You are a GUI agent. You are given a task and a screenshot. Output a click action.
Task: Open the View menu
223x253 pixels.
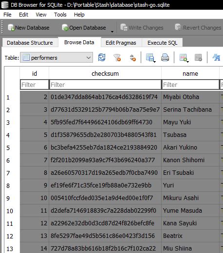coord(41,15)
